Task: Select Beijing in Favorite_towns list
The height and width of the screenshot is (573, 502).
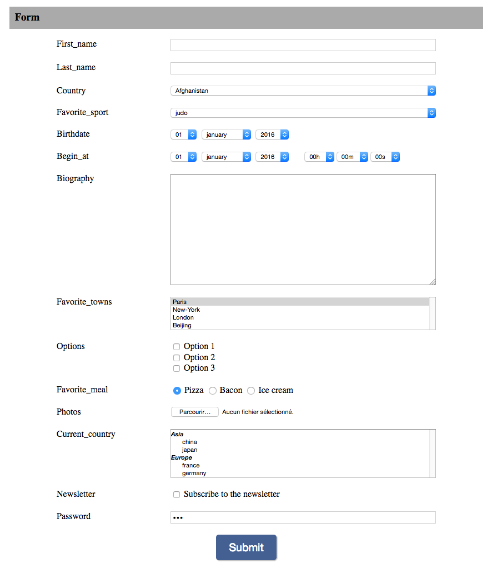Action: (x=182, y=325)
